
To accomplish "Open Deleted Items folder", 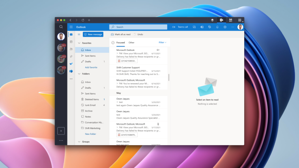I will [x=92, y=99].
